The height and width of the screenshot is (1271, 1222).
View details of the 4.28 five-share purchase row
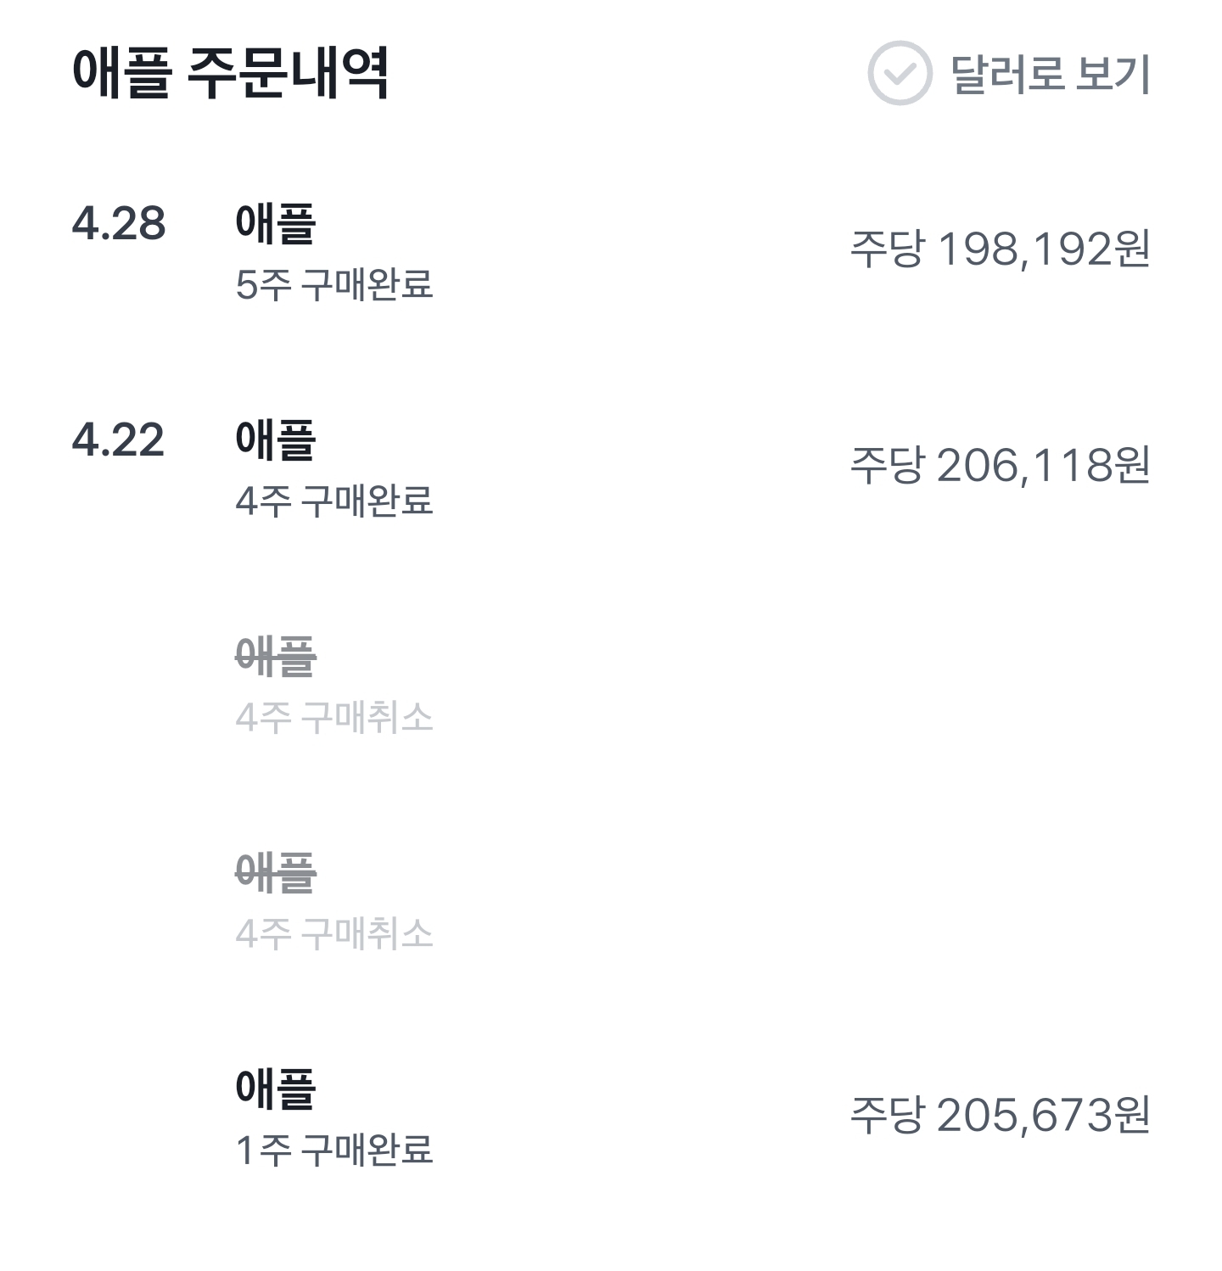coord(611,252)
